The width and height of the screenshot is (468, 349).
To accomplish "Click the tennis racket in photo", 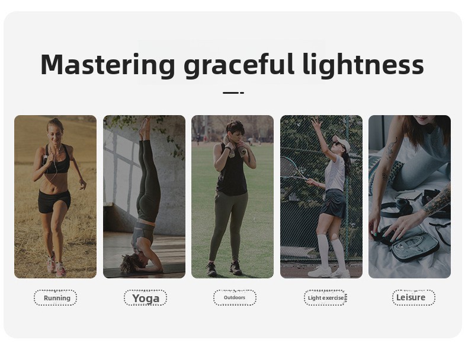I will 293,169.
